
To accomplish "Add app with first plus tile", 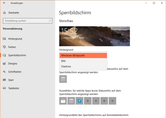I will click(x=88, y=101).
